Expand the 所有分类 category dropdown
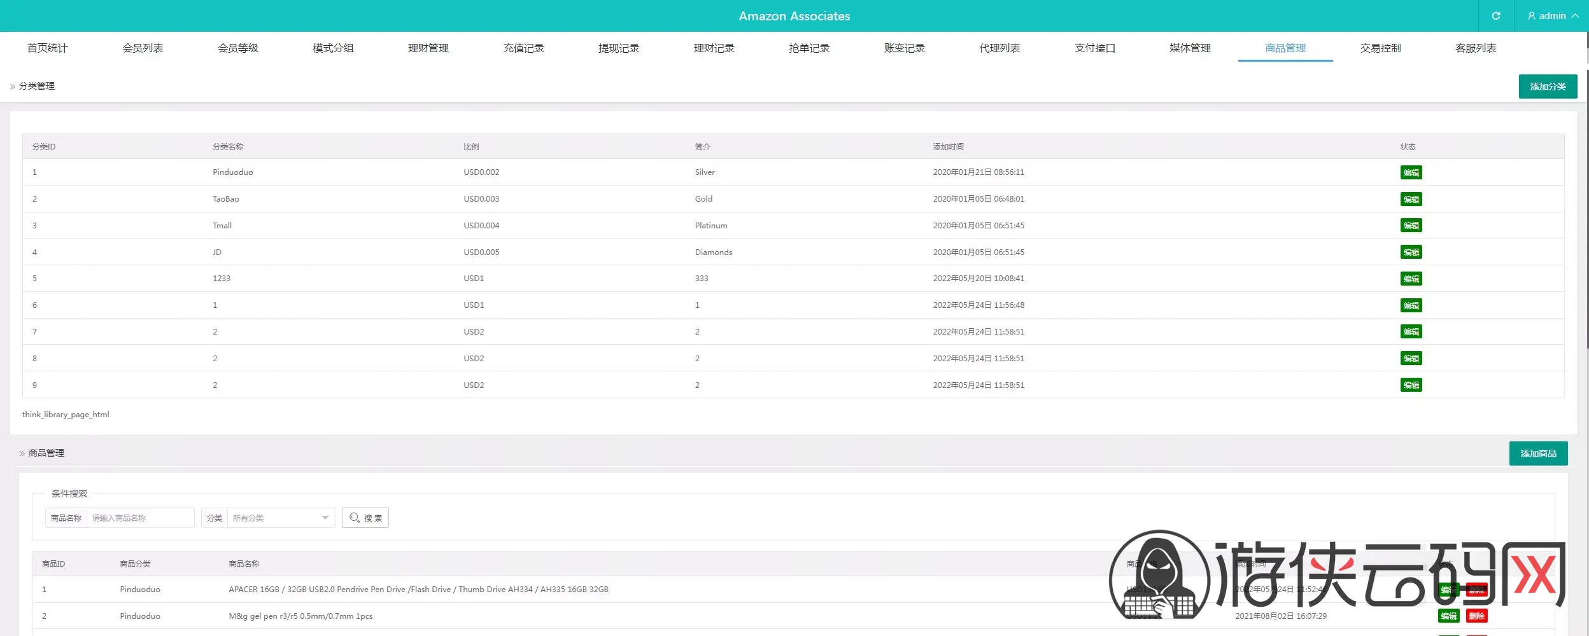The height and width of the screenshot is (636, 1589). (281, 518)
